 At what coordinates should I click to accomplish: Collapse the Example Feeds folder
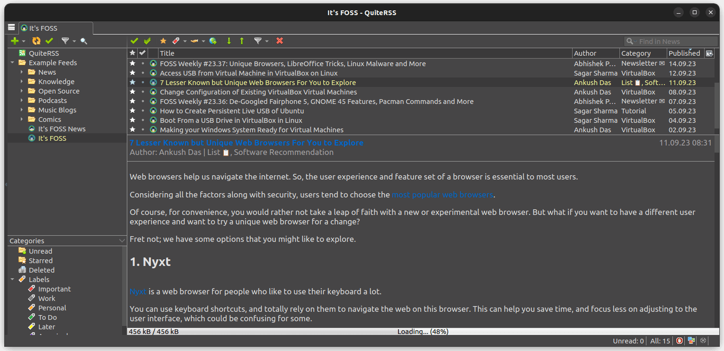coord(12,63)
